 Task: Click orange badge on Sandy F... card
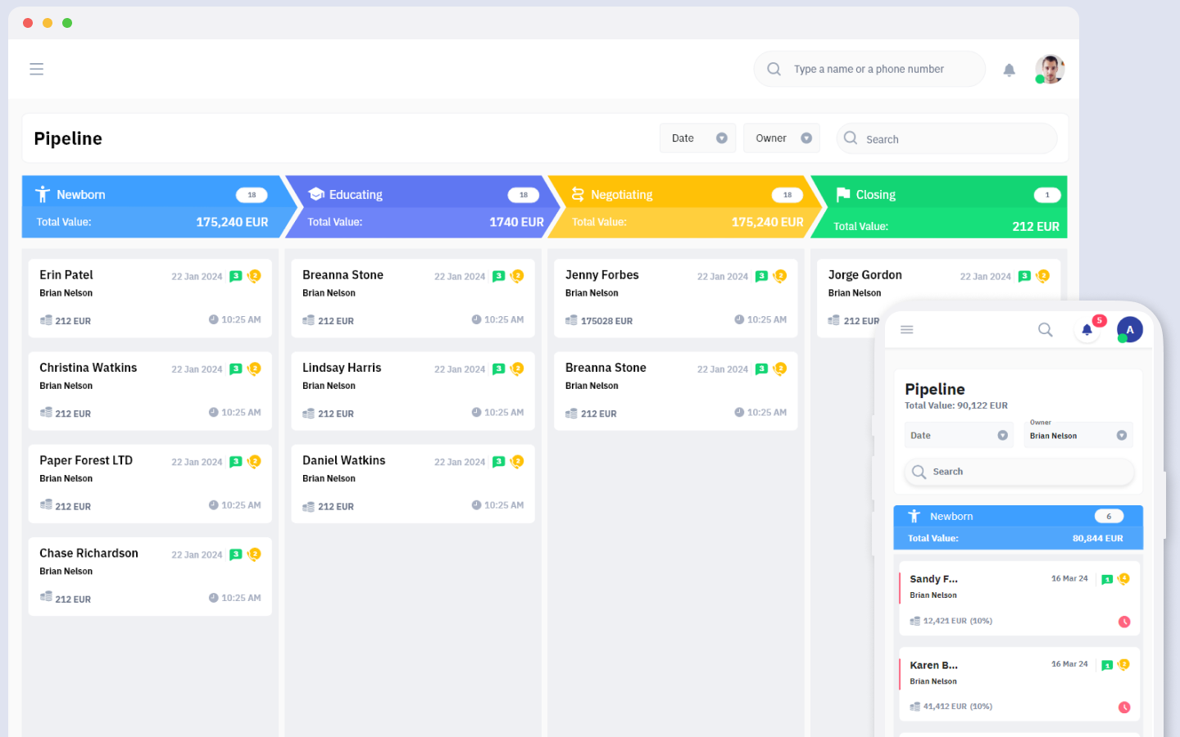click(x=1123, y=578)
